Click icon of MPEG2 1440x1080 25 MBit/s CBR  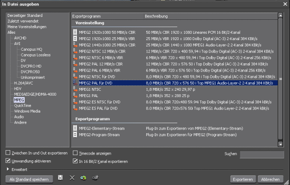point(75,45)
